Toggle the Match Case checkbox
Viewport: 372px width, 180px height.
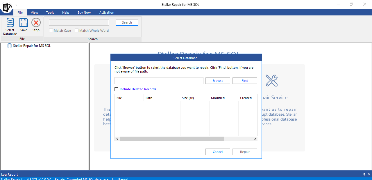tap(51, 31)
